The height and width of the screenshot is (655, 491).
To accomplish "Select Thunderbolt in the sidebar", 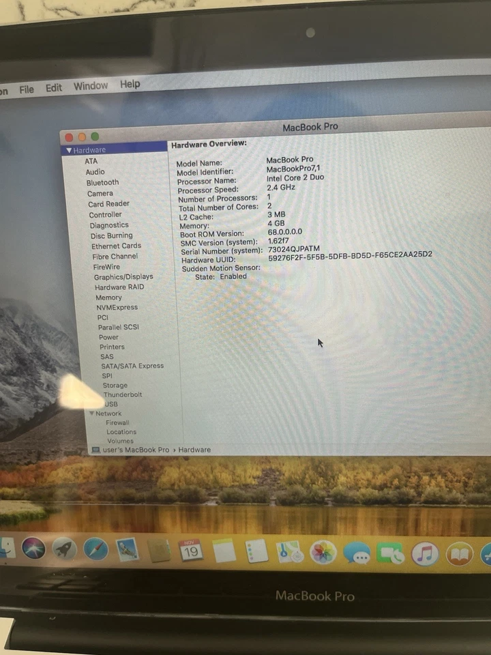I will (x=123, y=395).
